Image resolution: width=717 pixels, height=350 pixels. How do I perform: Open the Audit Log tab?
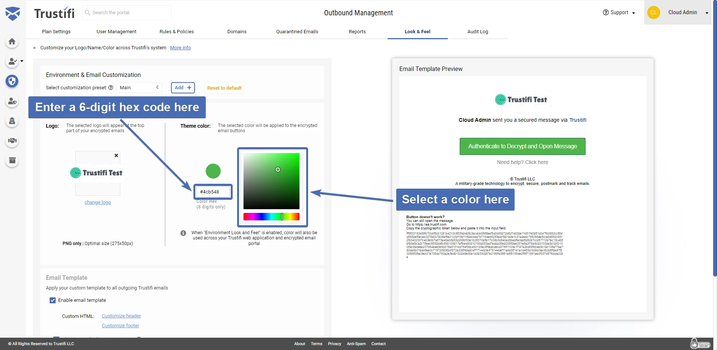pyautogui.click(x=478, y=32)
